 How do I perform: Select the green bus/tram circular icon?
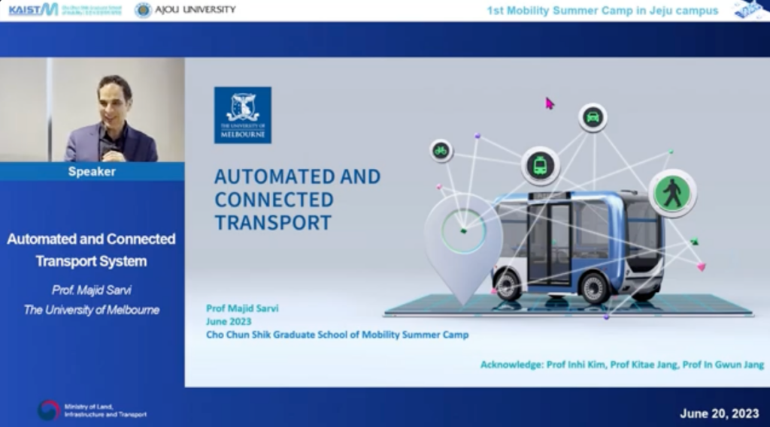(540, 165)
